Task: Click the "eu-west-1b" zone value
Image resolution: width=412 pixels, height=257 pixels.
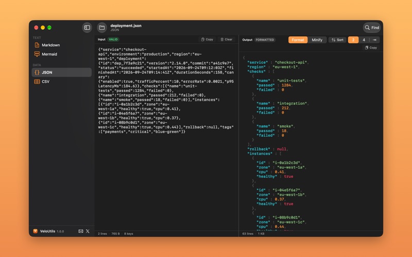Action: 291,195
